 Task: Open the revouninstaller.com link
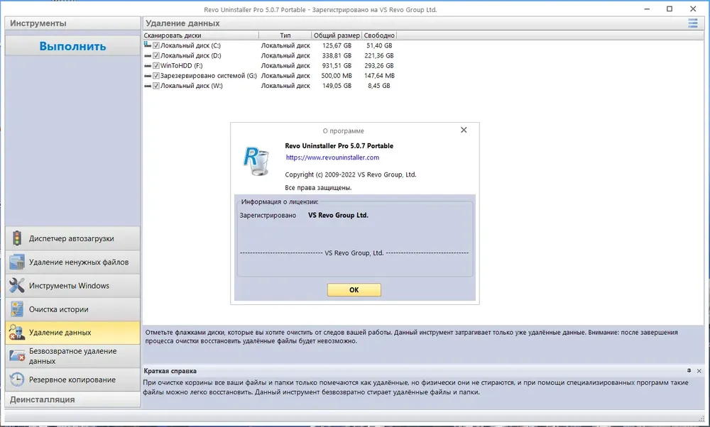pyautogui.click(x=332, y=157)
